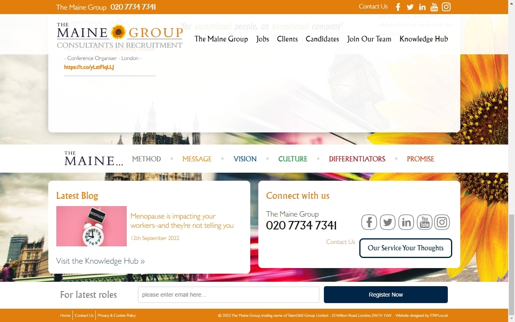This screenshot has width=515, height=322.
Task: Click YouTube icon in Connect with us
Action: [x=424, y=222]
